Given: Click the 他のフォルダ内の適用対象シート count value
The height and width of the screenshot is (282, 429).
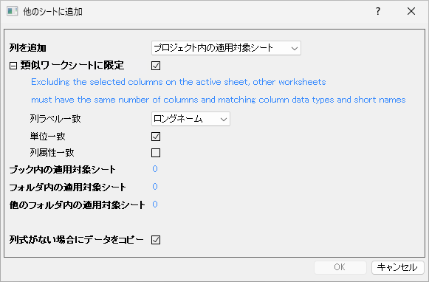Looking at the screenshot, I should tap(155, 204).
